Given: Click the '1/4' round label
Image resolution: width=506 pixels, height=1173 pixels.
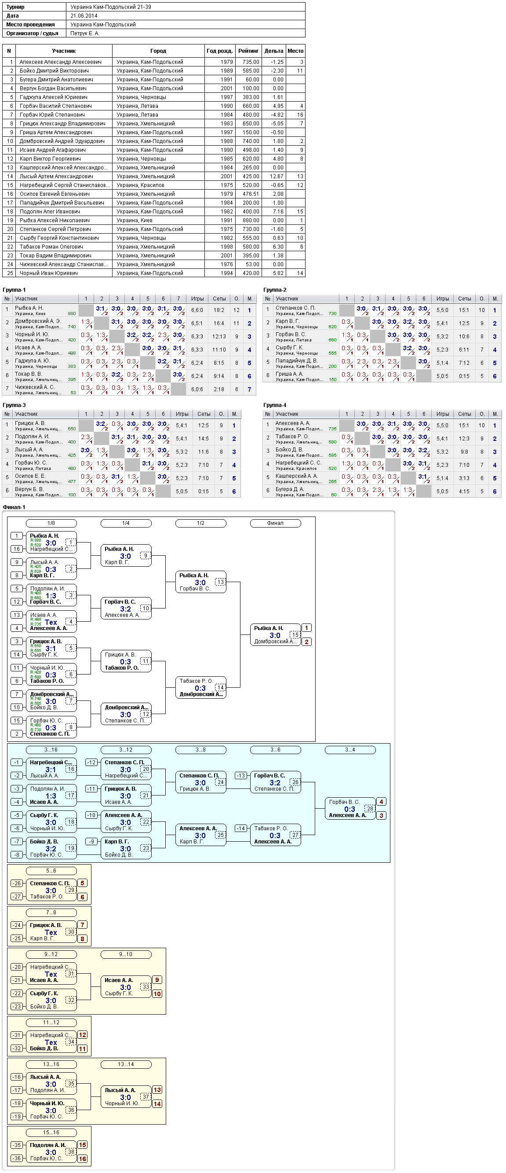Looking at the screenshot, I should click(126, 523).
